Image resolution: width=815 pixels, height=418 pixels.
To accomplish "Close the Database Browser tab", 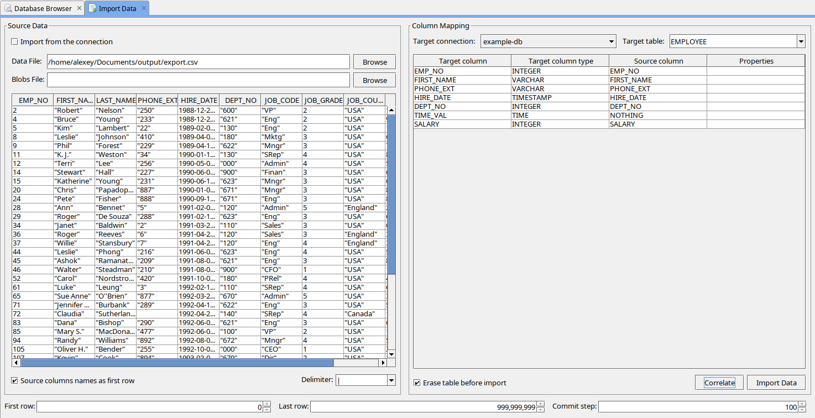I will (79, 8).
